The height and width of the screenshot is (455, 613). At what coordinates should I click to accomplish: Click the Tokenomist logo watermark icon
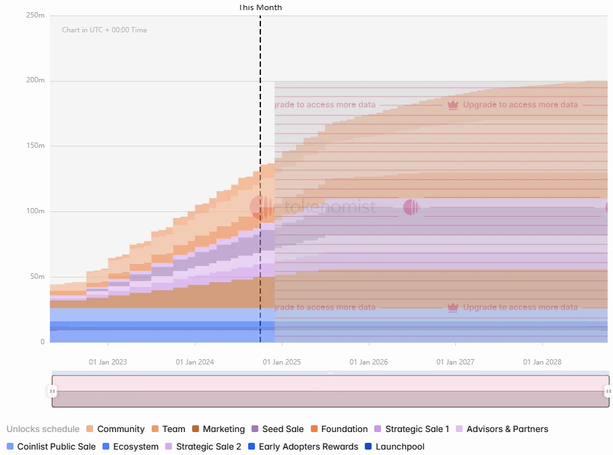click(261, 207)
